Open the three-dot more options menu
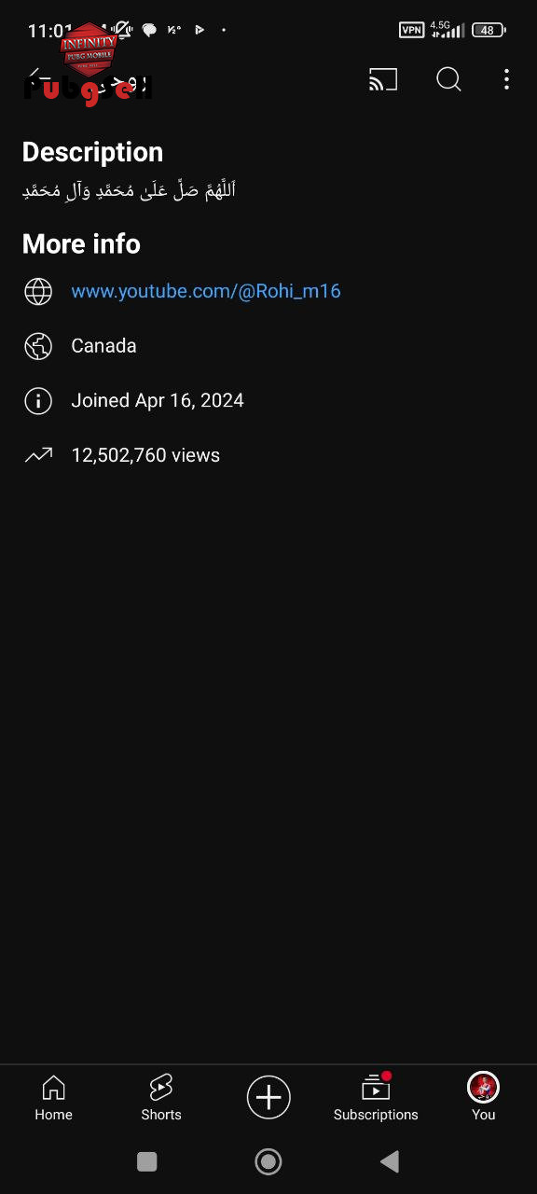 click(x=506, y=80)
